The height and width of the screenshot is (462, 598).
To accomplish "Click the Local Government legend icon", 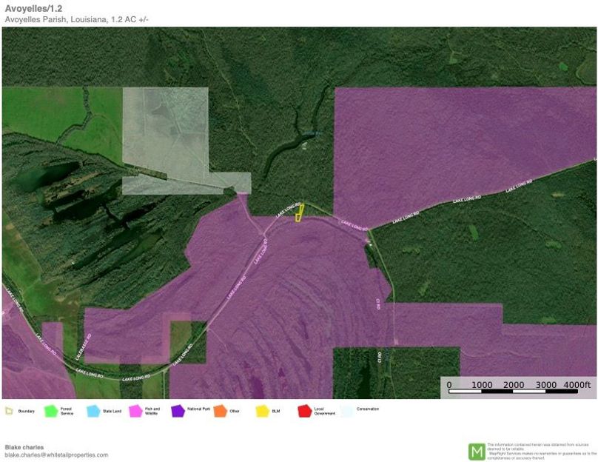I will (303, 409).
